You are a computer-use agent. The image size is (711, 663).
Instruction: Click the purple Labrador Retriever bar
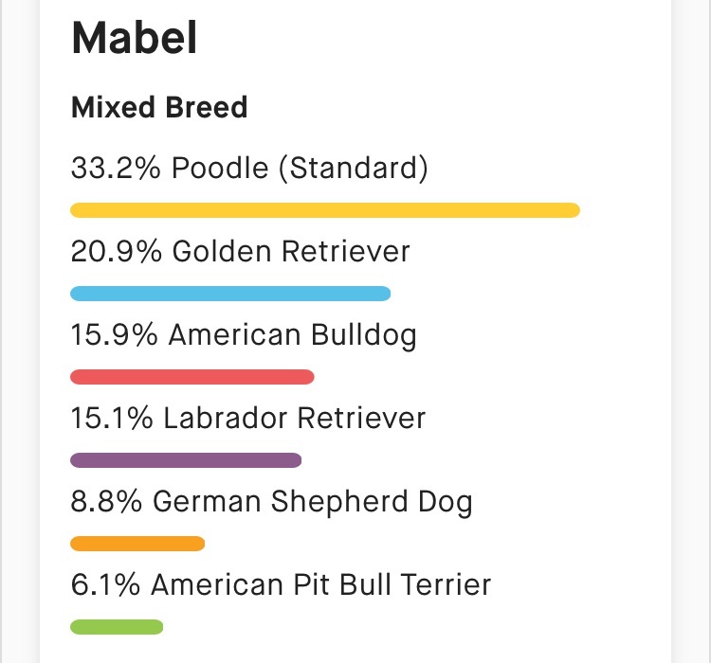(x=186, y=460)
